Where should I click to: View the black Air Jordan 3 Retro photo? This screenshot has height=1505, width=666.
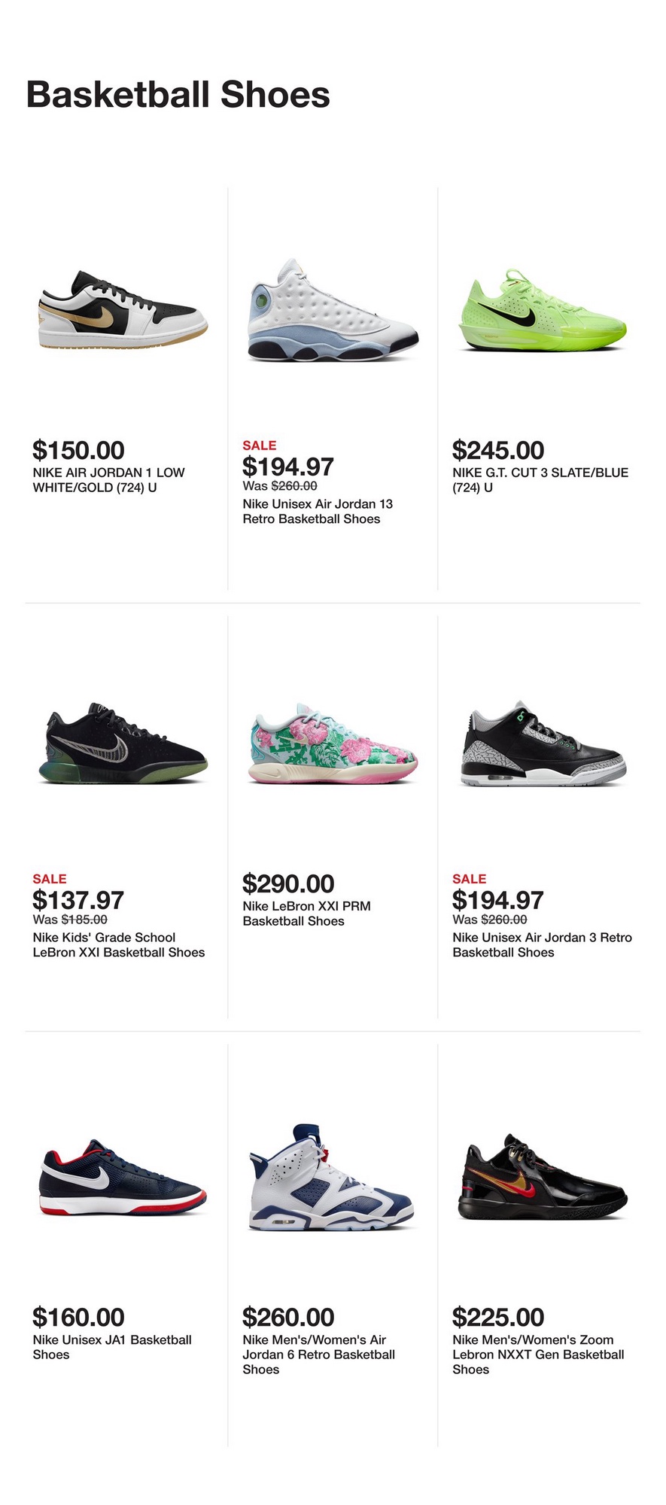[542, 745]
